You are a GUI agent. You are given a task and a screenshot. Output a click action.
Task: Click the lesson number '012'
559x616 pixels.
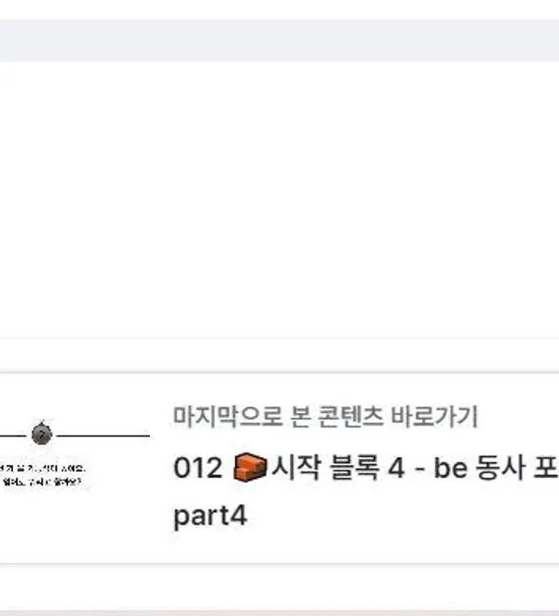click(198, 468)
